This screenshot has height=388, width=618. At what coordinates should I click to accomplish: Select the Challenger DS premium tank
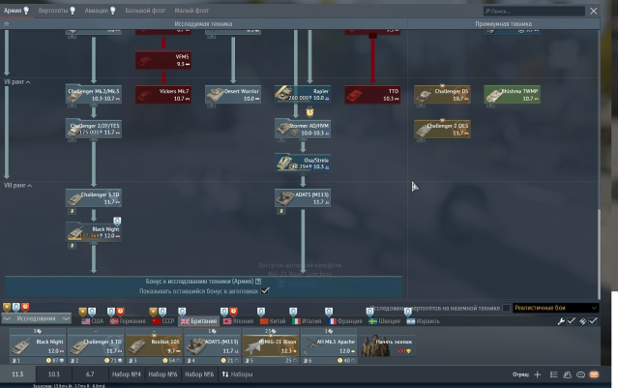point(440,94)
